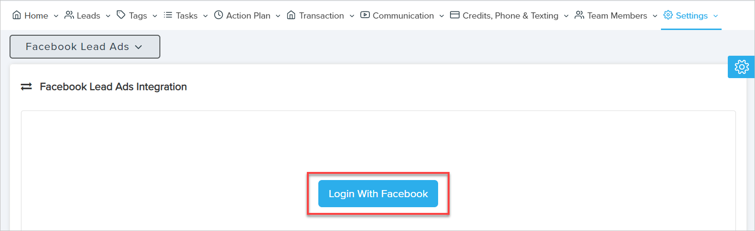
Task: Open the Transaction menu item
Action: point(321,16)
